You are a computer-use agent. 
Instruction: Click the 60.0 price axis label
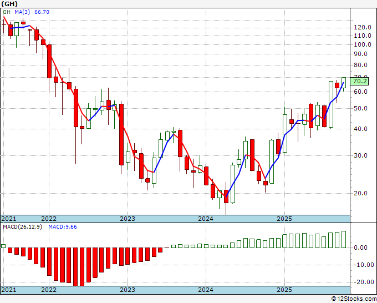click(x=361, y=92)
